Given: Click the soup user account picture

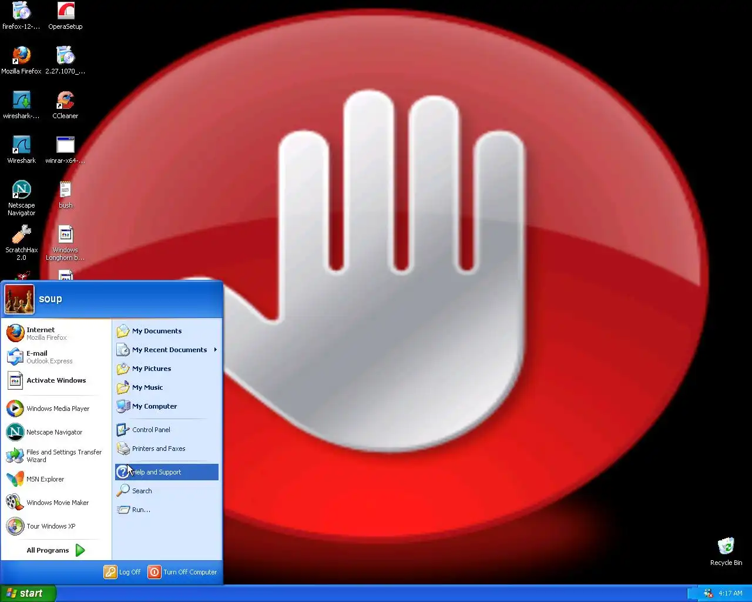Looking at the screenshot, I should [19, 299].
